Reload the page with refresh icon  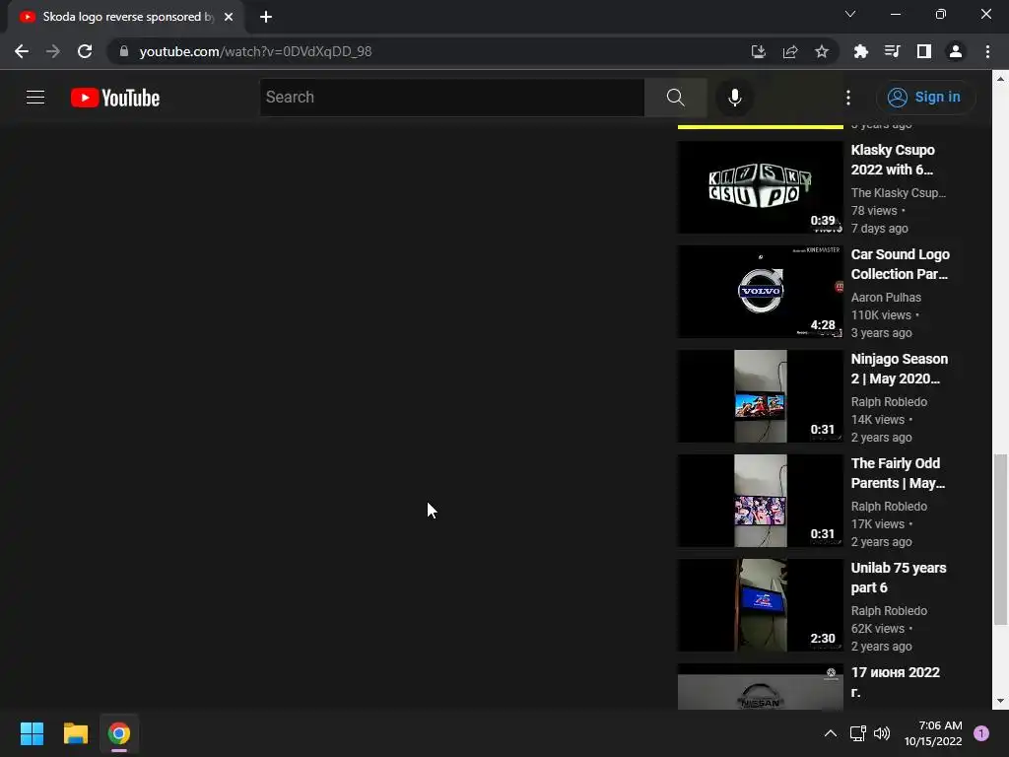point(85,51)
